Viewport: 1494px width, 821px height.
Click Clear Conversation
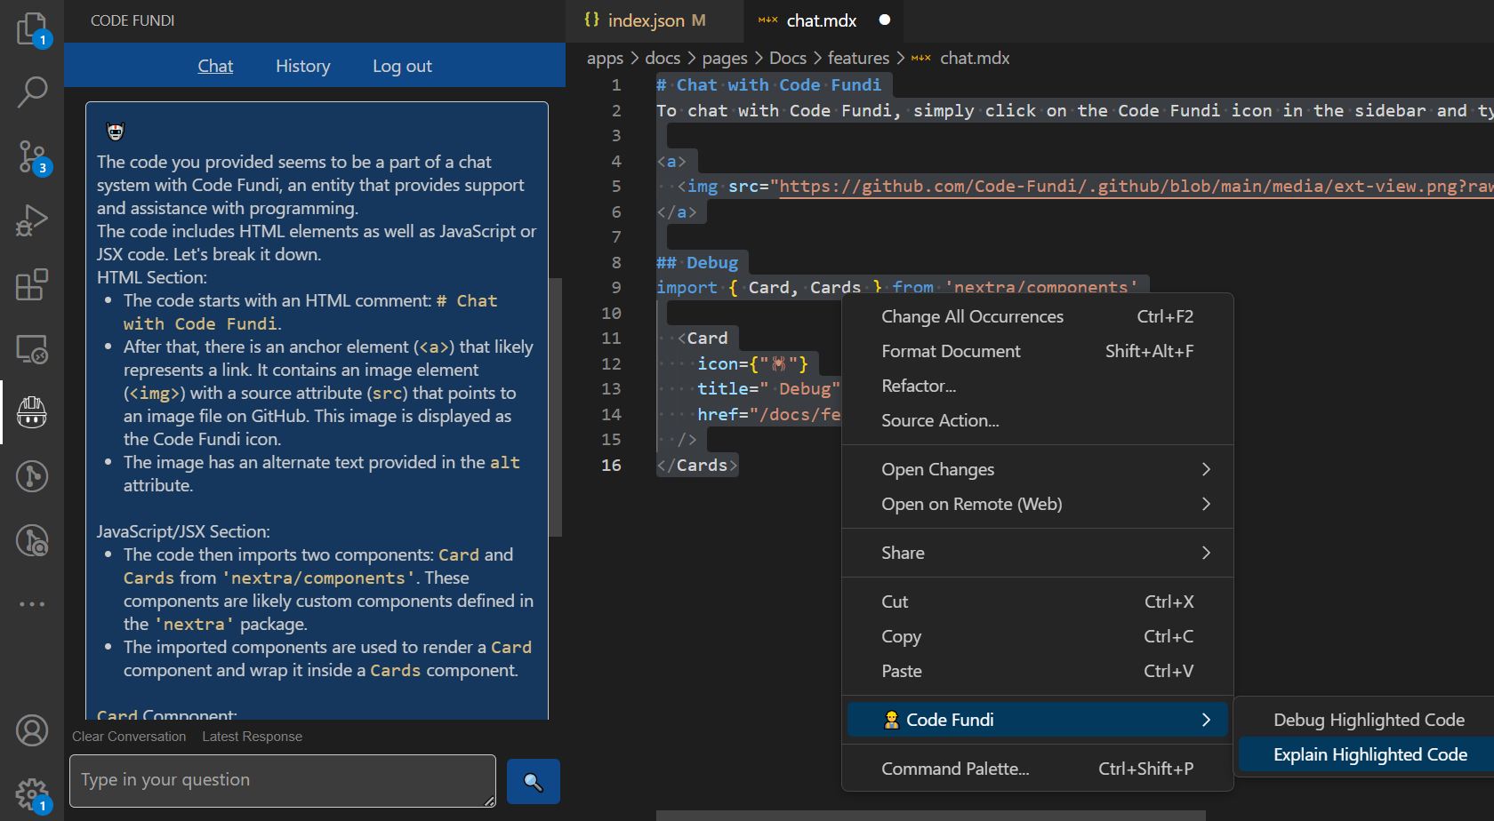pos(129,737)
